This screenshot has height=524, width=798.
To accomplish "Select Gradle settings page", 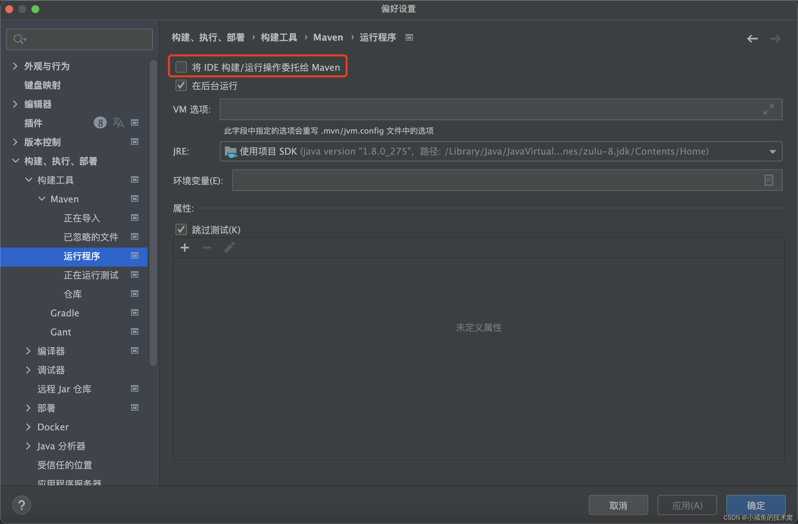I will 65,313.
